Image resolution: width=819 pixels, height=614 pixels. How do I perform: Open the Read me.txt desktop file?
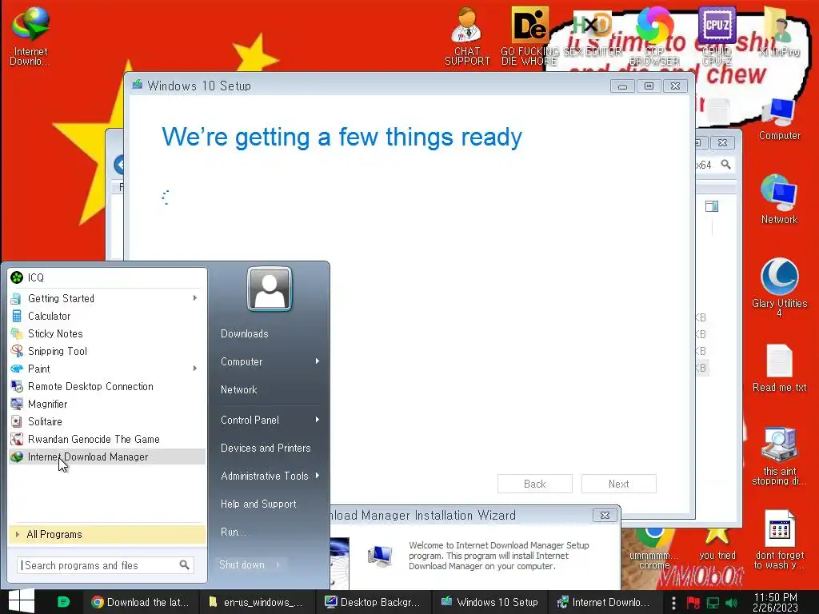point(779,368)
